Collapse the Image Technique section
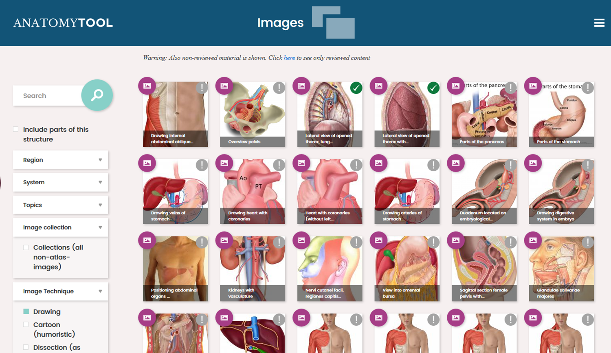Viewport: 611px width, 353px height. point(60,291)
